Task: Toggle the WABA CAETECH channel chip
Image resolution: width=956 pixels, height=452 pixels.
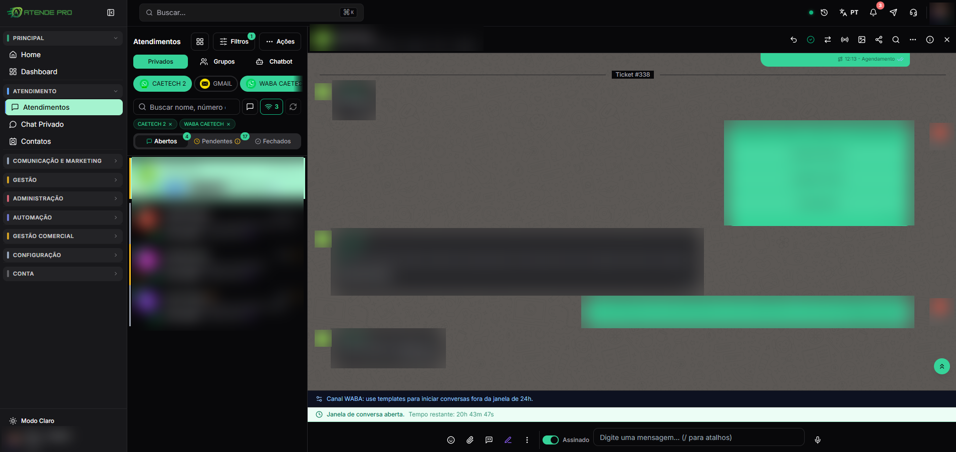Action: pos(272,84)
